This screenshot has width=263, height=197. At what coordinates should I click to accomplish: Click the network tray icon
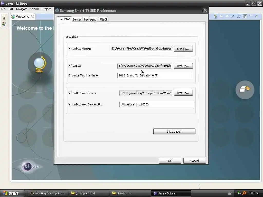(239, 193)
